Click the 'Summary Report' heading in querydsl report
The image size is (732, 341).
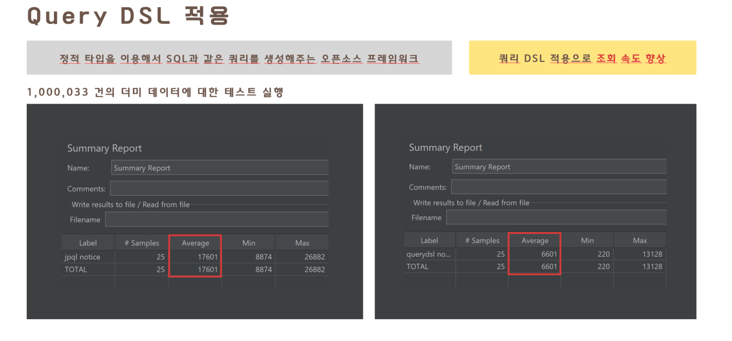coord(446,147)
